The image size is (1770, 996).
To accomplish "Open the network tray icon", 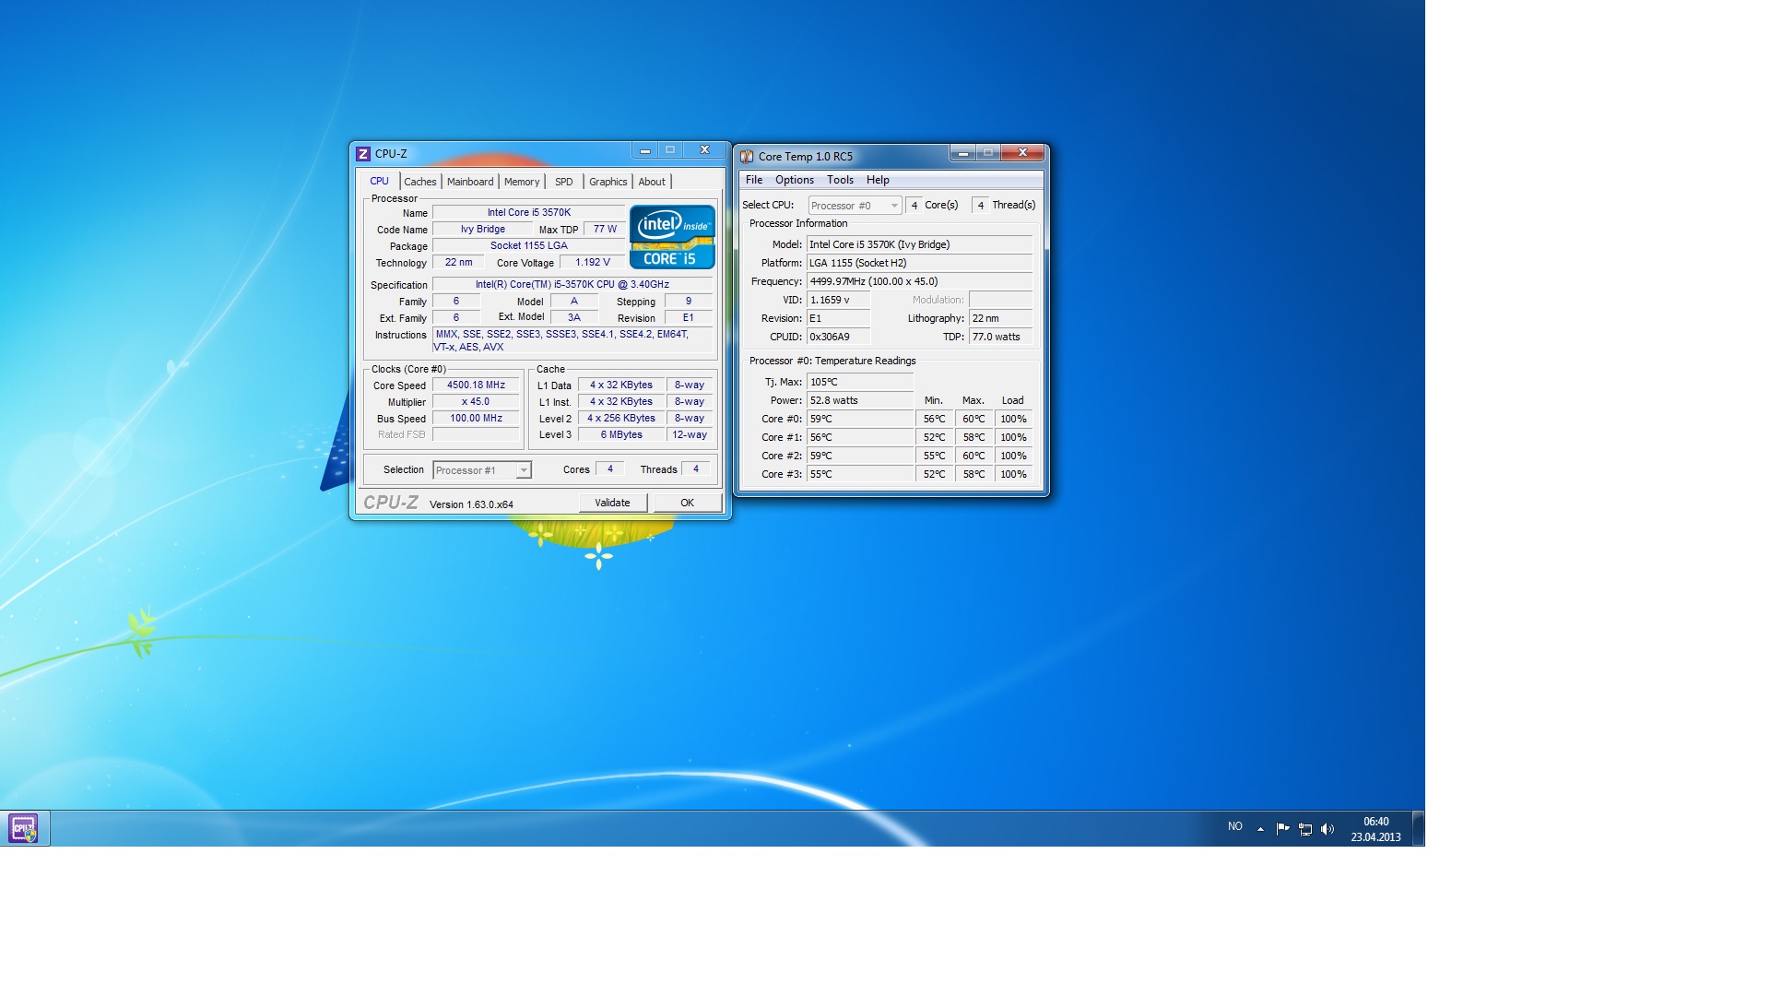I will pyautogui.click(x=1305, y=829).
